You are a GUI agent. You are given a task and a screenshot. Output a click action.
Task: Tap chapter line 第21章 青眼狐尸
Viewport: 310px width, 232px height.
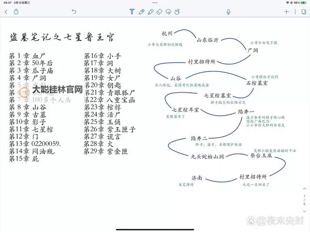pos(110,92)
